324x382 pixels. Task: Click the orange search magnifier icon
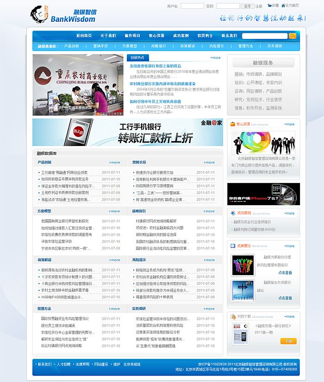click(x=293, y=36)
